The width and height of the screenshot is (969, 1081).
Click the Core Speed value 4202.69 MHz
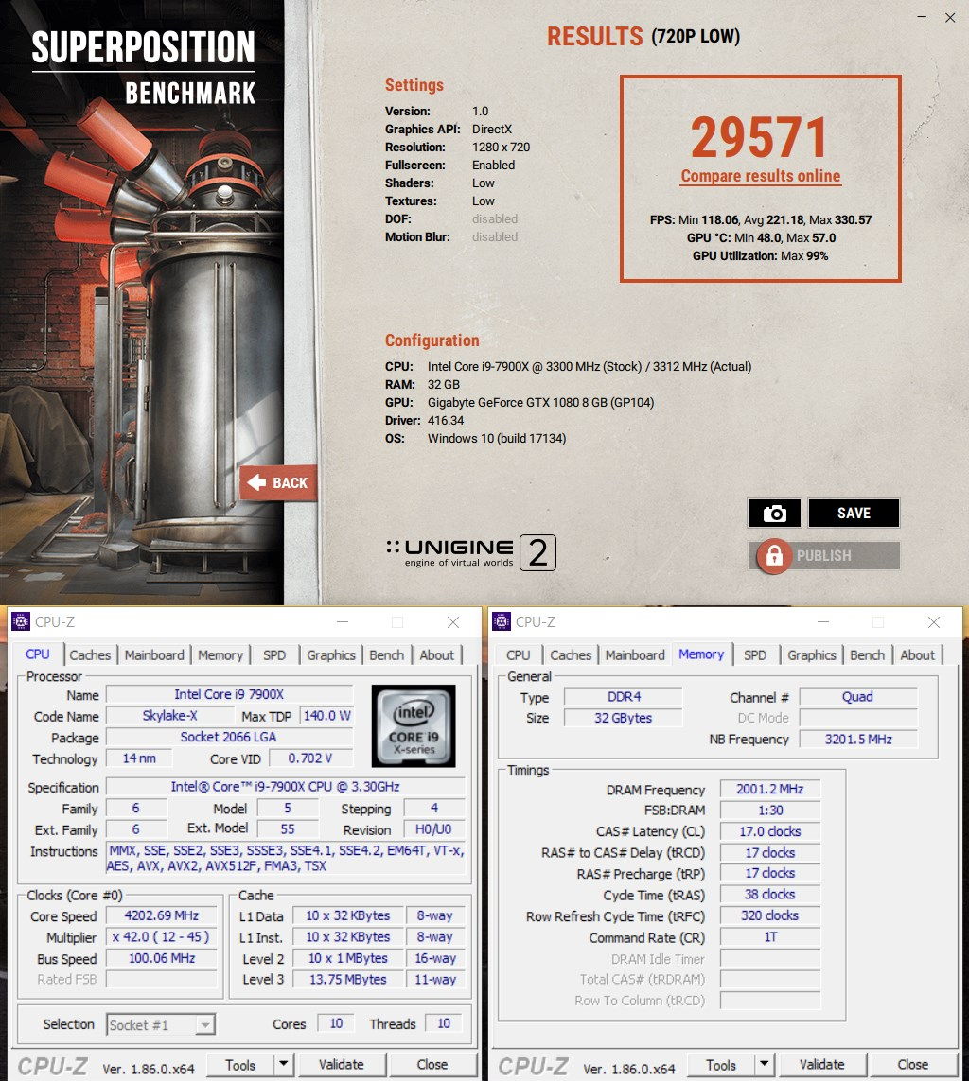click(162, 916)
